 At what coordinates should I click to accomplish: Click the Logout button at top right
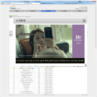click(x=86, y=7)
